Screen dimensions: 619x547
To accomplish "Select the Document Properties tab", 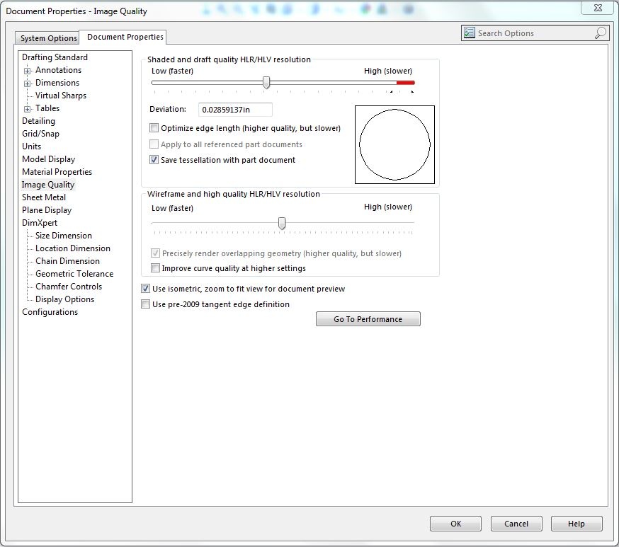I will point(125,37).
